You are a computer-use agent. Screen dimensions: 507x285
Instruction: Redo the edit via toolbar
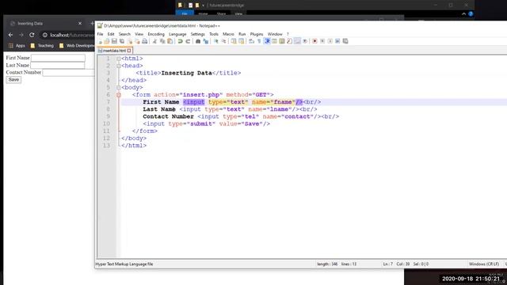click(189, 41)
